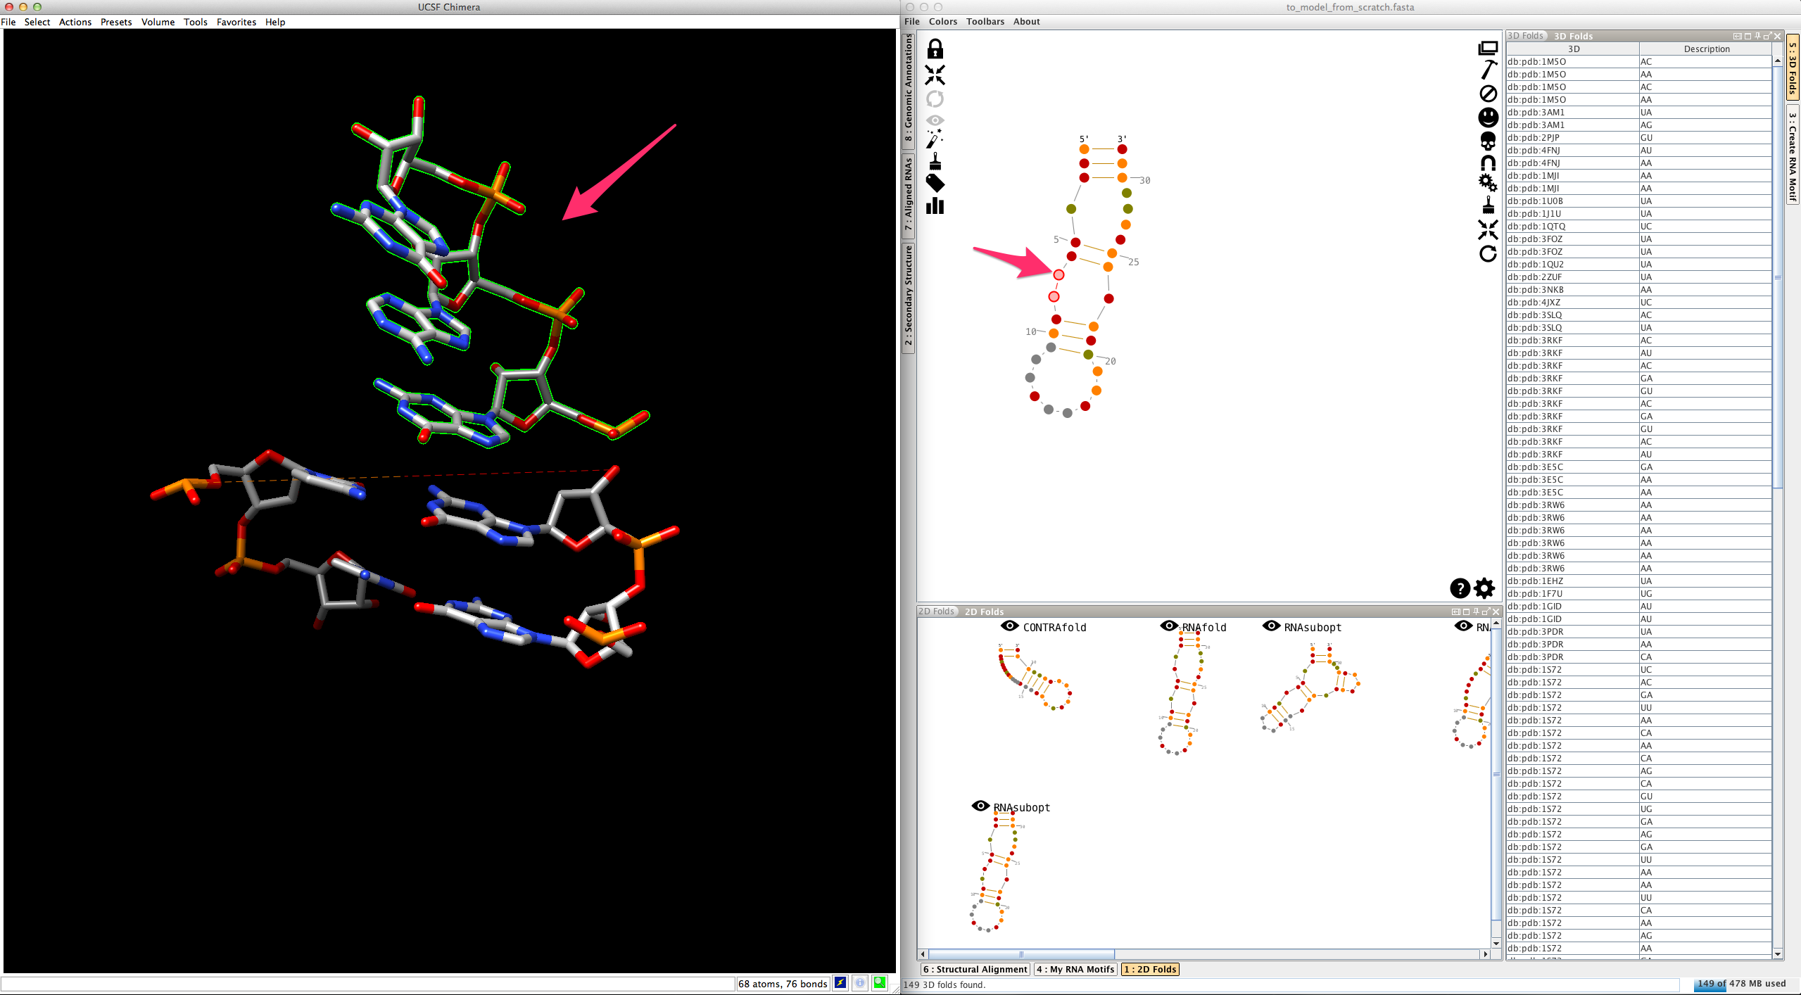Open Chimera Presets menu

(116, 22)
